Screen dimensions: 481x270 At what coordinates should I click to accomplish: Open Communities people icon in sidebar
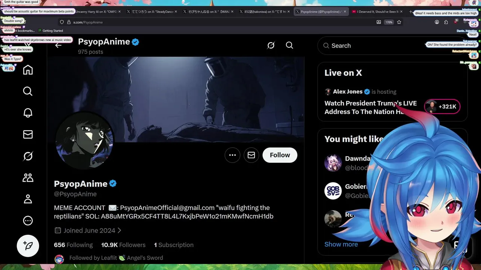pos(28,177)
